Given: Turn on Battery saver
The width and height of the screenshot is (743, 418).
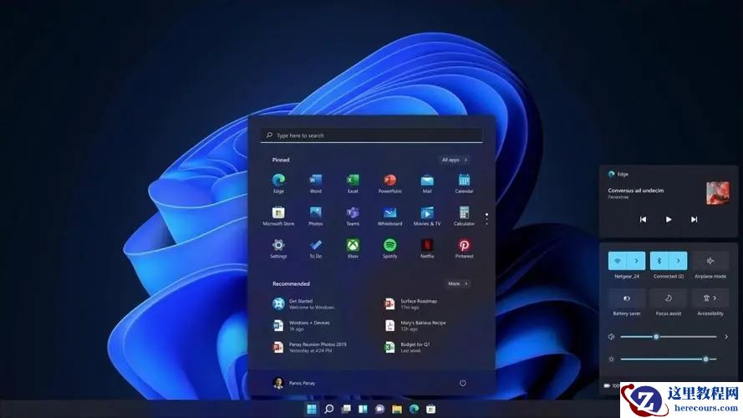Looking at the screenshot, I should pos(627,298).
